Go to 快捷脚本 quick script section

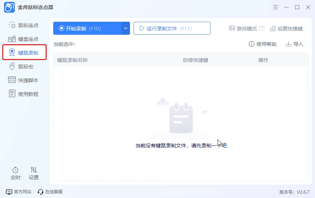(x=23, y=80)
